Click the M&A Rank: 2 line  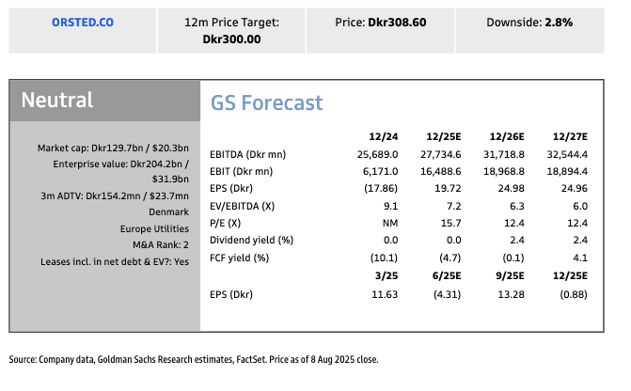coord(157,244)
